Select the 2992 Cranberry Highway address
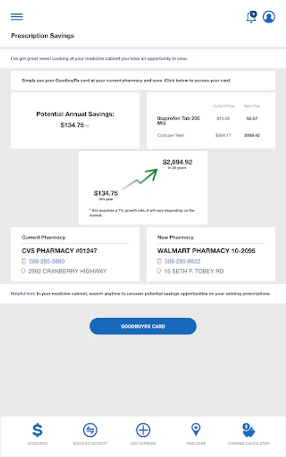Viewport: 286px width, 457px height. point(68,271)
